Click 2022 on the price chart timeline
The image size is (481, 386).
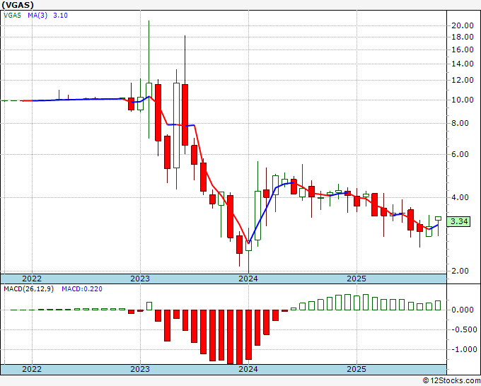pos(32,279)
